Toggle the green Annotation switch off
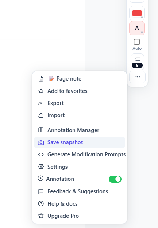Viewport: 158px width, 228px height. [115, 179]
